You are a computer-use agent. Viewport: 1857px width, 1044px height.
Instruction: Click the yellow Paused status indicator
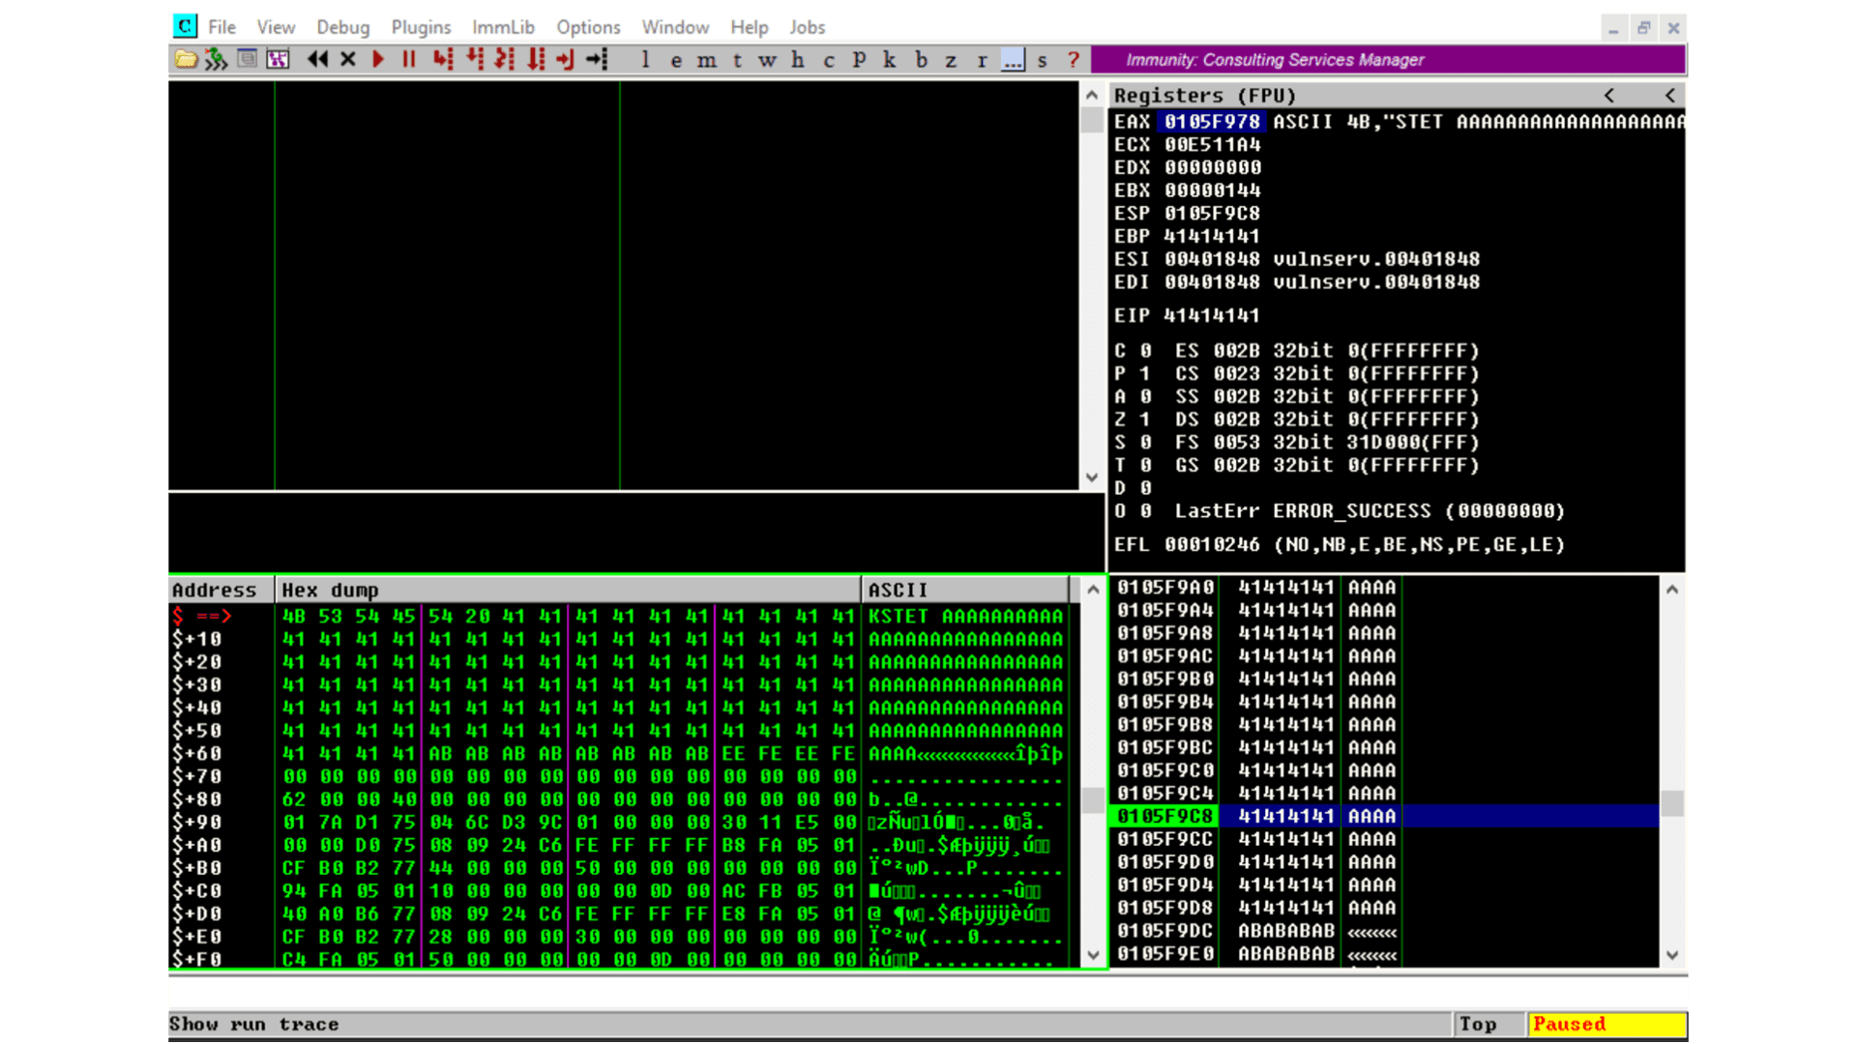[1607, 1025]
